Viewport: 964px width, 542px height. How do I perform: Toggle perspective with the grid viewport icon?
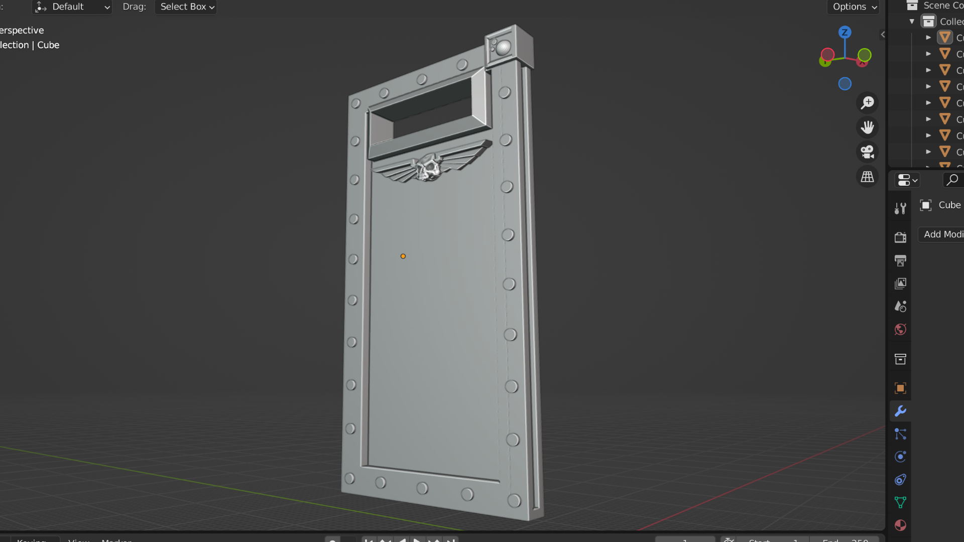click(867, 176)
